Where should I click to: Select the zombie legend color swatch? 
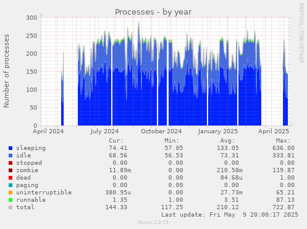(x=11, y=170)
